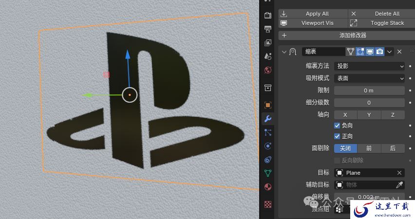Open the World properties globe tab
Image resolution: width=415 pixels, height=219 pixels.
pyautogui.click(x=268, y=70)
